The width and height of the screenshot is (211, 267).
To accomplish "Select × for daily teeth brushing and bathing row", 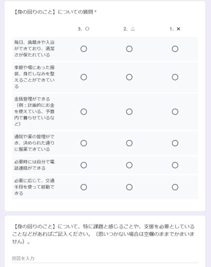I will 175,49.
